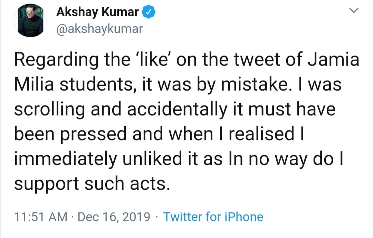Open the tweet options chevron menu
Image resolution: width=373 pixels, height=238 pixels.
click(x=353, y=11)
